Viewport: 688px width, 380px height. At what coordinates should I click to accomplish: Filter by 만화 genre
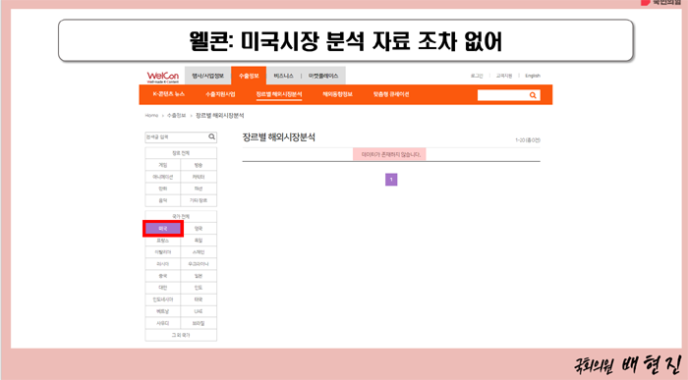163,189
